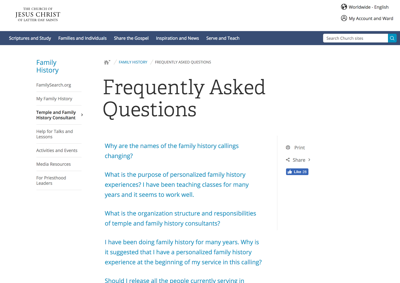The image size is (400, 283).
Task: Focus the Search Church sites field
Action: 355,38
